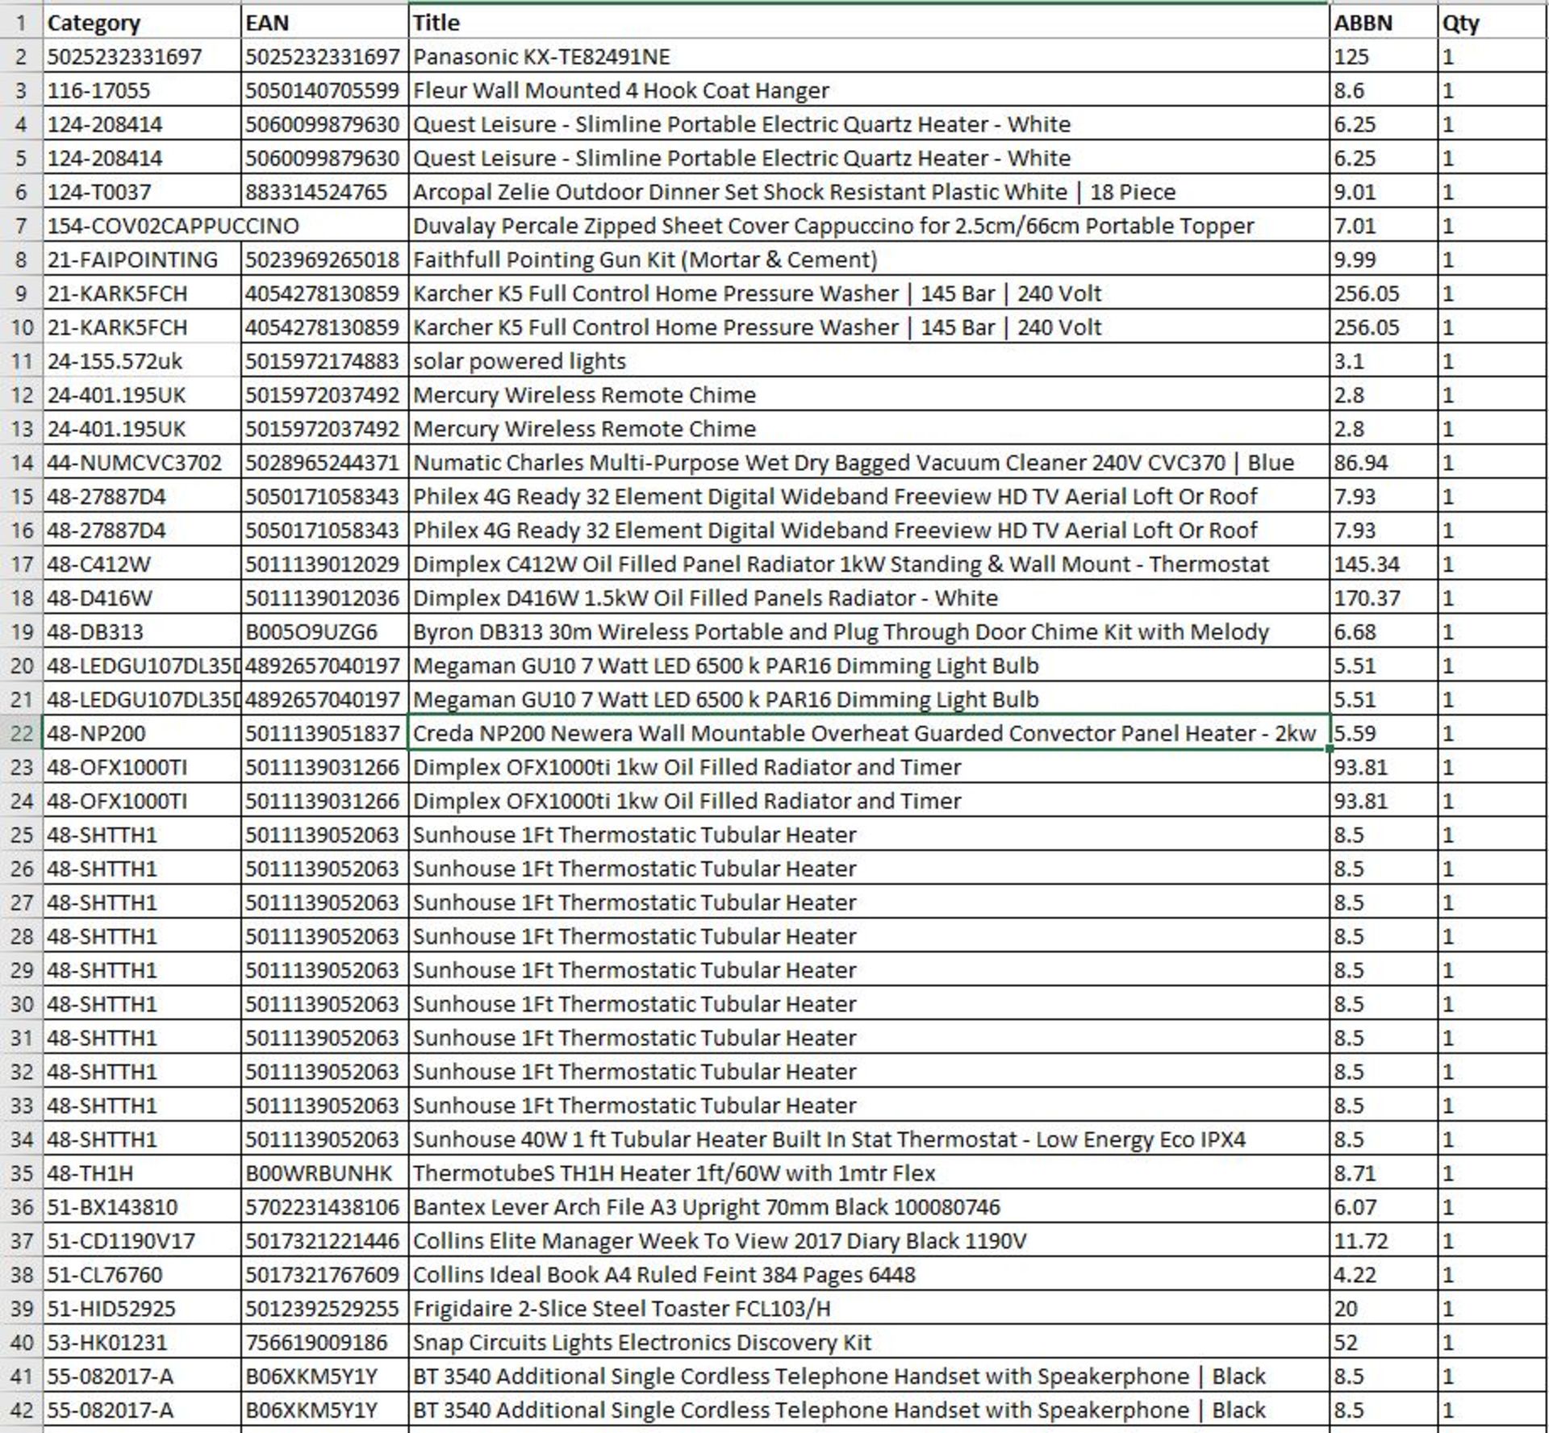The width and height of the screenshot is (1549, 1433).
Task: Select the Creda NP200 Newera Panel Heater cell
Action: click(869, 733)
